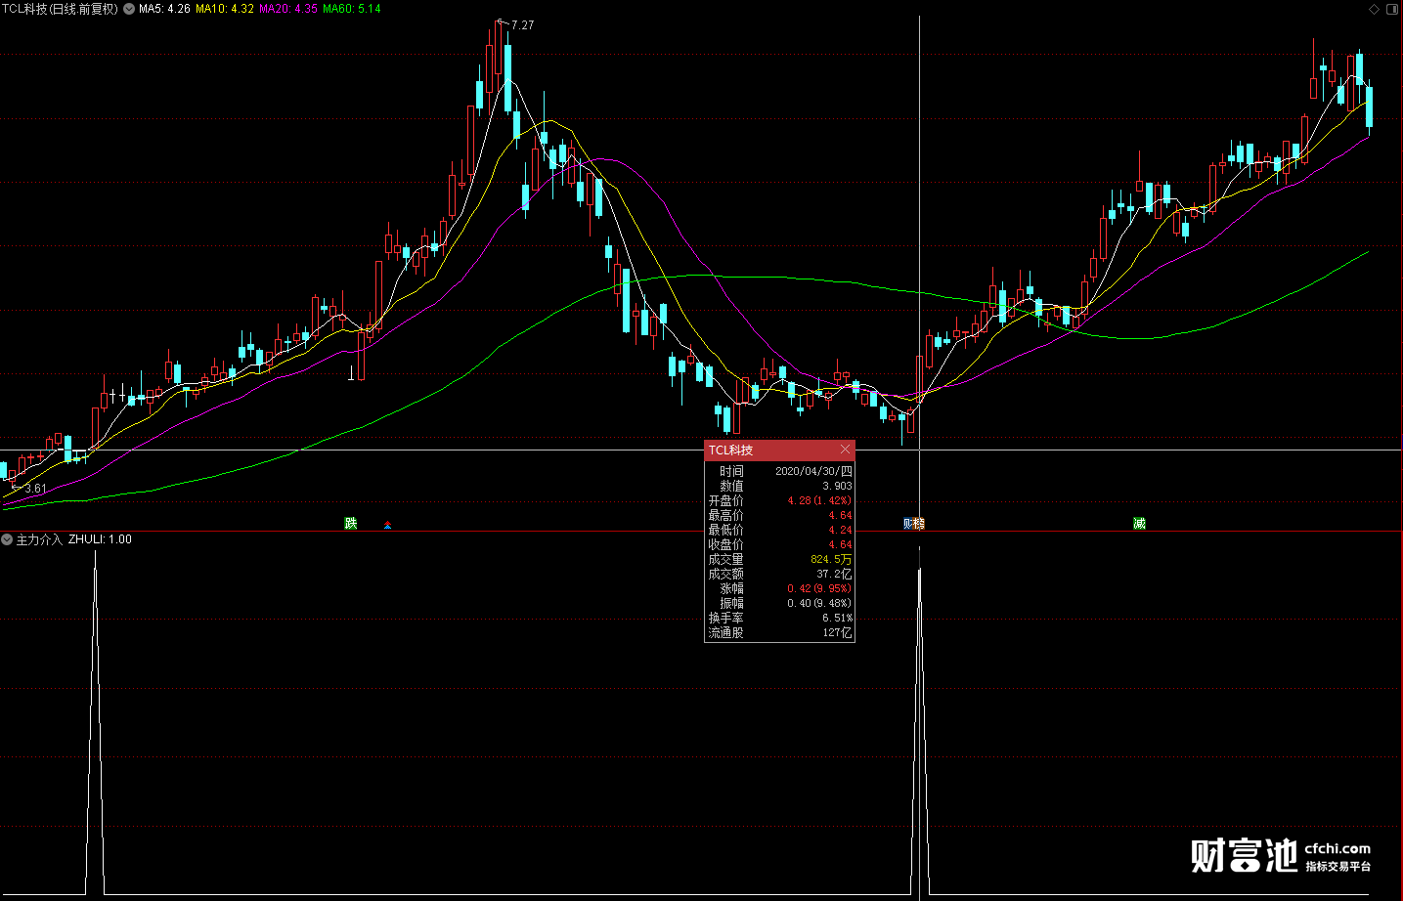Open the 主力介入 indicator dropdown arrow
This screenshot has width=1403, height=901.
pyautogui.click(x=7, y=539)
